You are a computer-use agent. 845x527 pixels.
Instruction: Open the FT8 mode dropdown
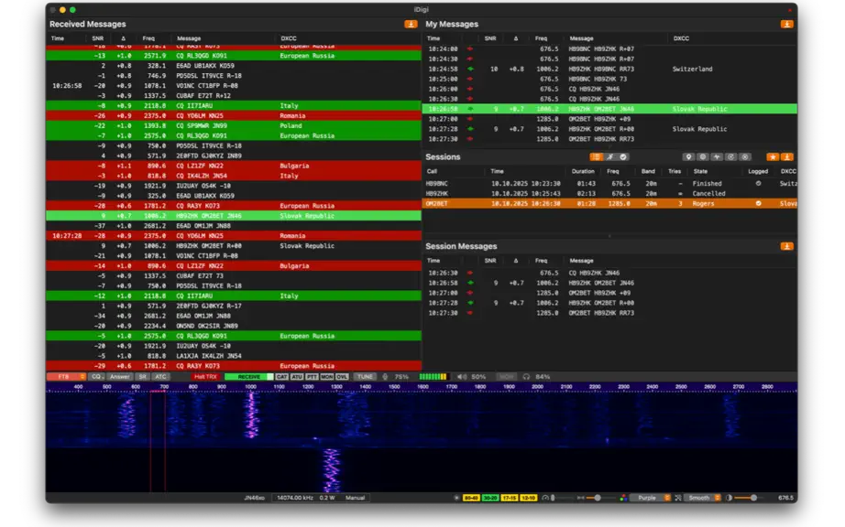coord(66,377)
